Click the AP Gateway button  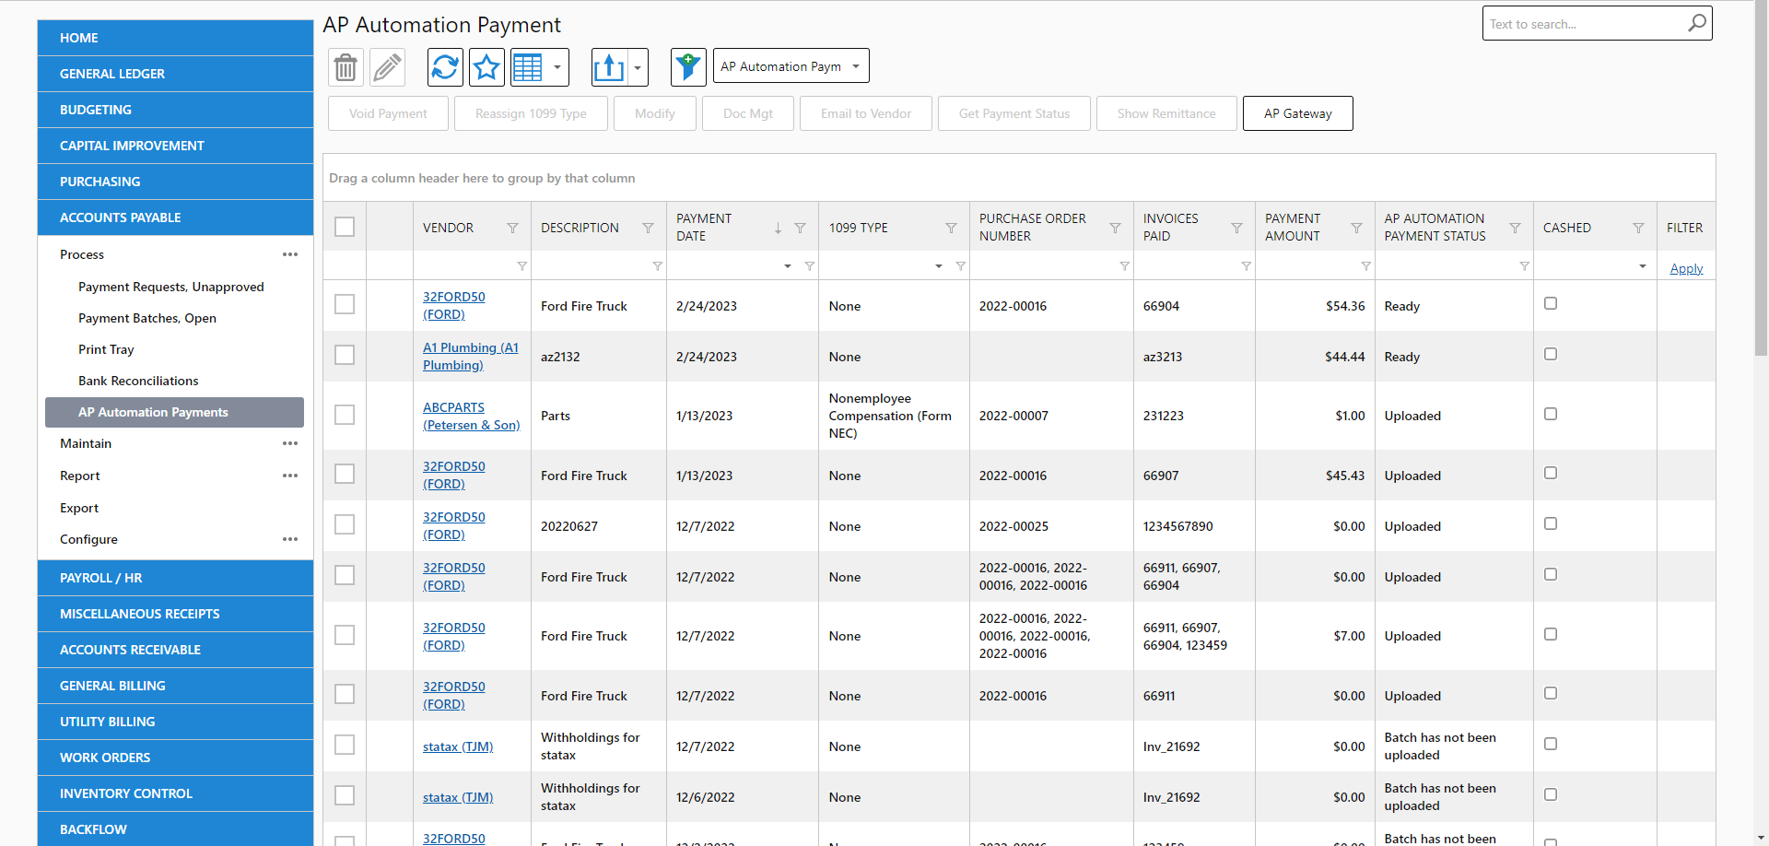pyautogui.click(x=1297, y=113)
